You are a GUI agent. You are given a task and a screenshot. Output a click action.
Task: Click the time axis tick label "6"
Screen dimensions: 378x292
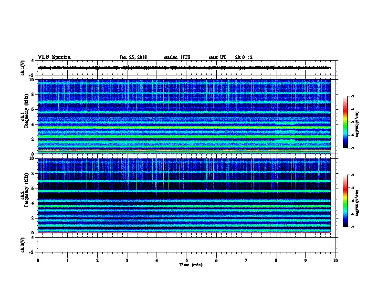[216, 261]
